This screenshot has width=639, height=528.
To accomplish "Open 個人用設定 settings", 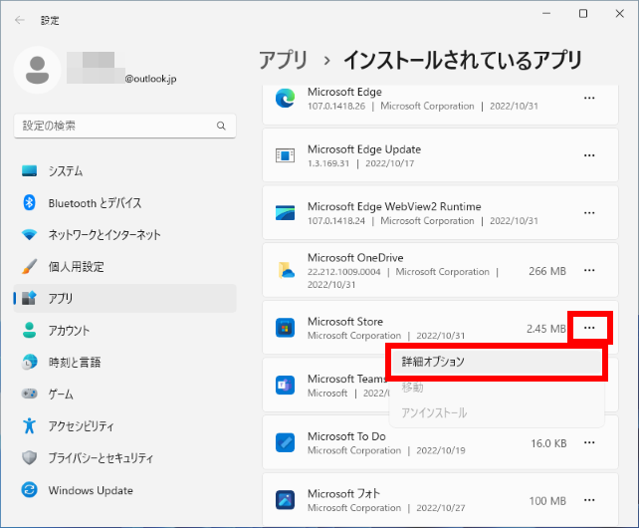I will (124, 266).
